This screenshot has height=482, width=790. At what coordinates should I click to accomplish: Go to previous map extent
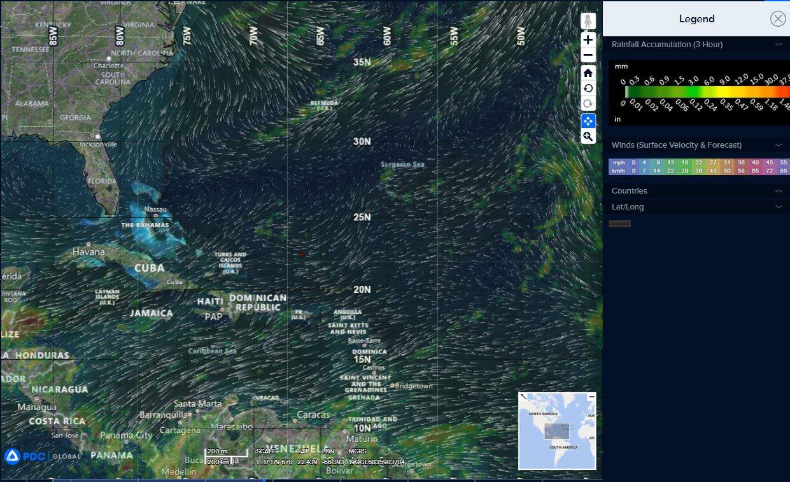[588, 89]
